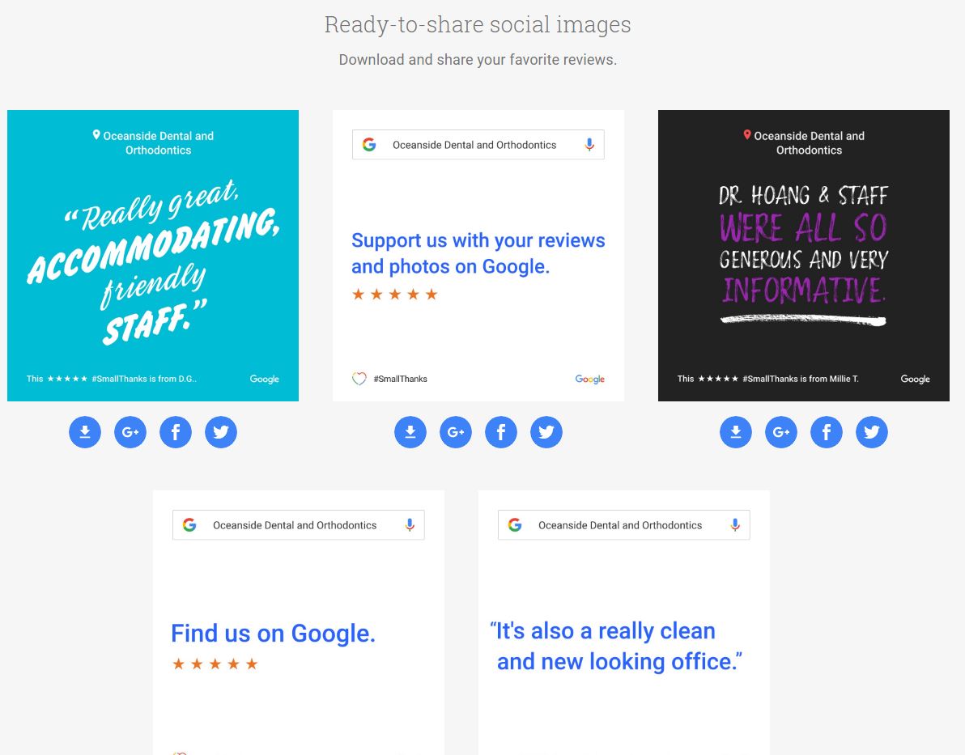Share 'Support us with your reviews' on Facebook

(501, 432)
